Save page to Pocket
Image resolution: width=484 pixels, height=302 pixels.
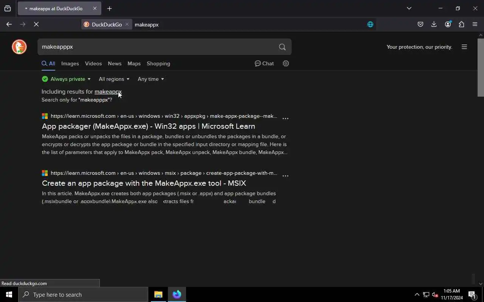click(420, 24)
